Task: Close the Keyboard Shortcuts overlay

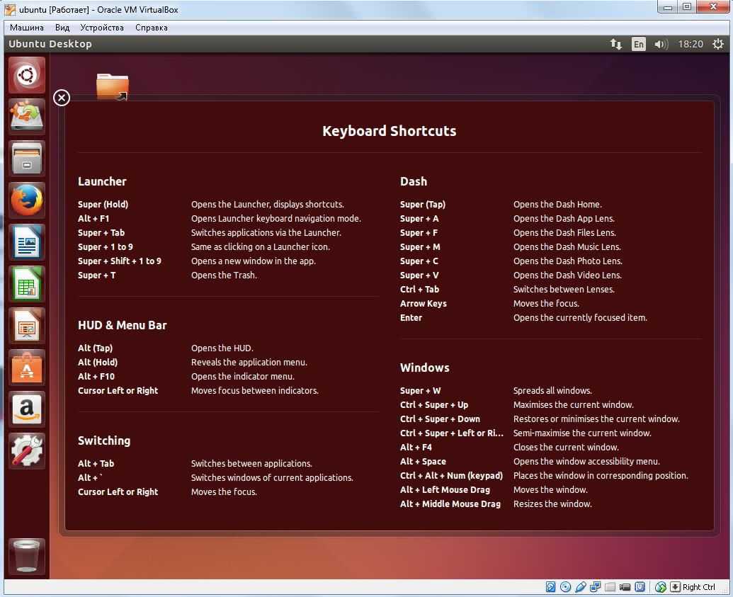Action: click(62, 98)
